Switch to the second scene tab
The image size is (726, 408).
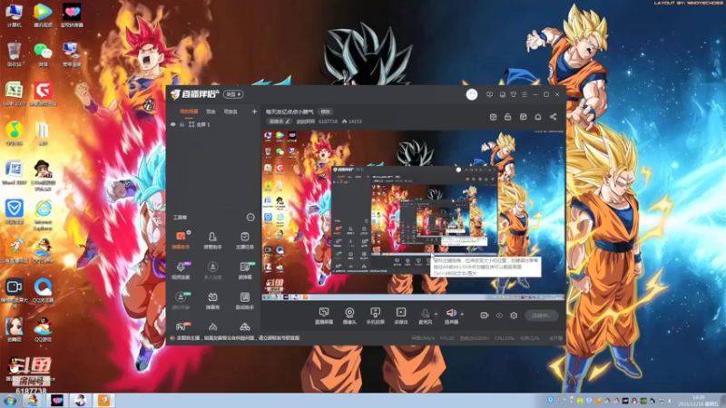click(211, 112)
